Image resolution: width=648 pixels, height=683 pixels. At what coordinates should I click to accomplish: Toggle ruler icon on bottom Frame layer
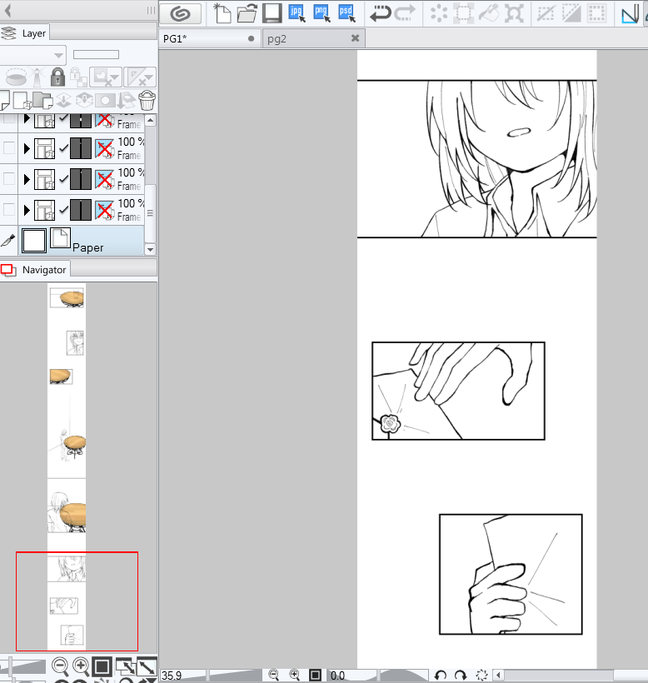(x=104, y=210)
